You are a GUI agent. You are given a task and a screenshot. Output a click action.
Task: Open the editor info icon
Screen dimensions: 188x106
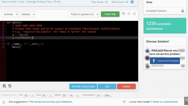123,14
